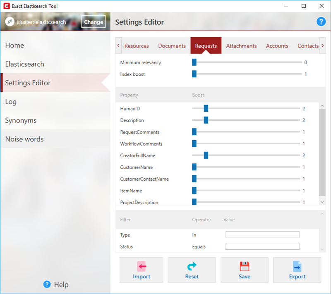The height and width of the screenshot is (294, 331).
Task: Maximize the Exact Elastisearch Tool window
Action: pos(304,6)
